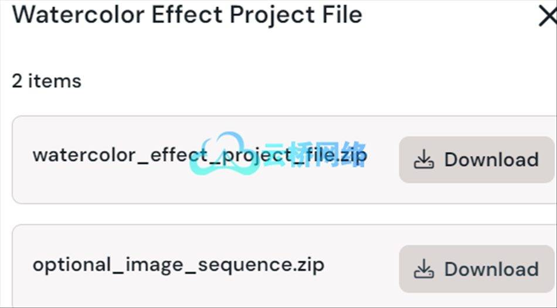
Task: Click the blue cloud watermark logo
Action: pyautogui.click(x=225, y=155)
